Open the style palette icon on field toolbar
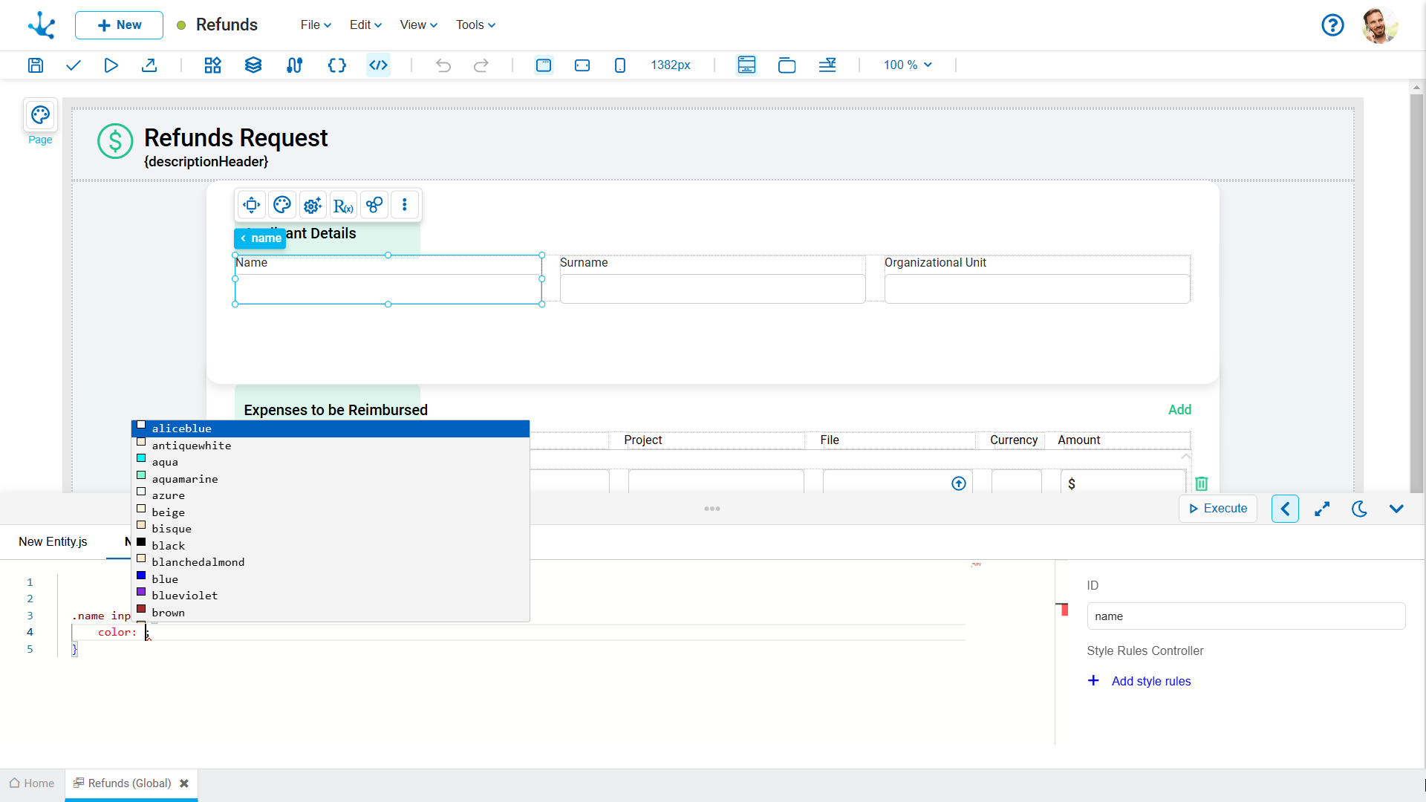Screen dimensions: 1426x802 [282, 205]
